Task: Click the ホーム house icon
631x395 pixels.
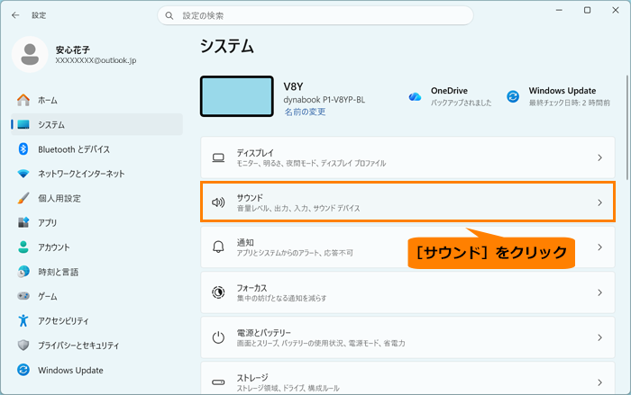Action: [x=23, y=100]
